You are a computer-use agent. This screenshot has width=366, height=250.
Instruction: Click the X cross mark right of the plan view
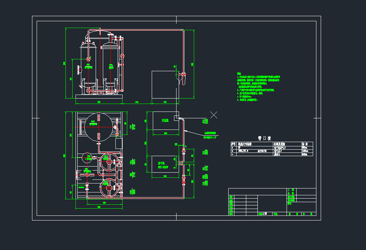(214, 115)
